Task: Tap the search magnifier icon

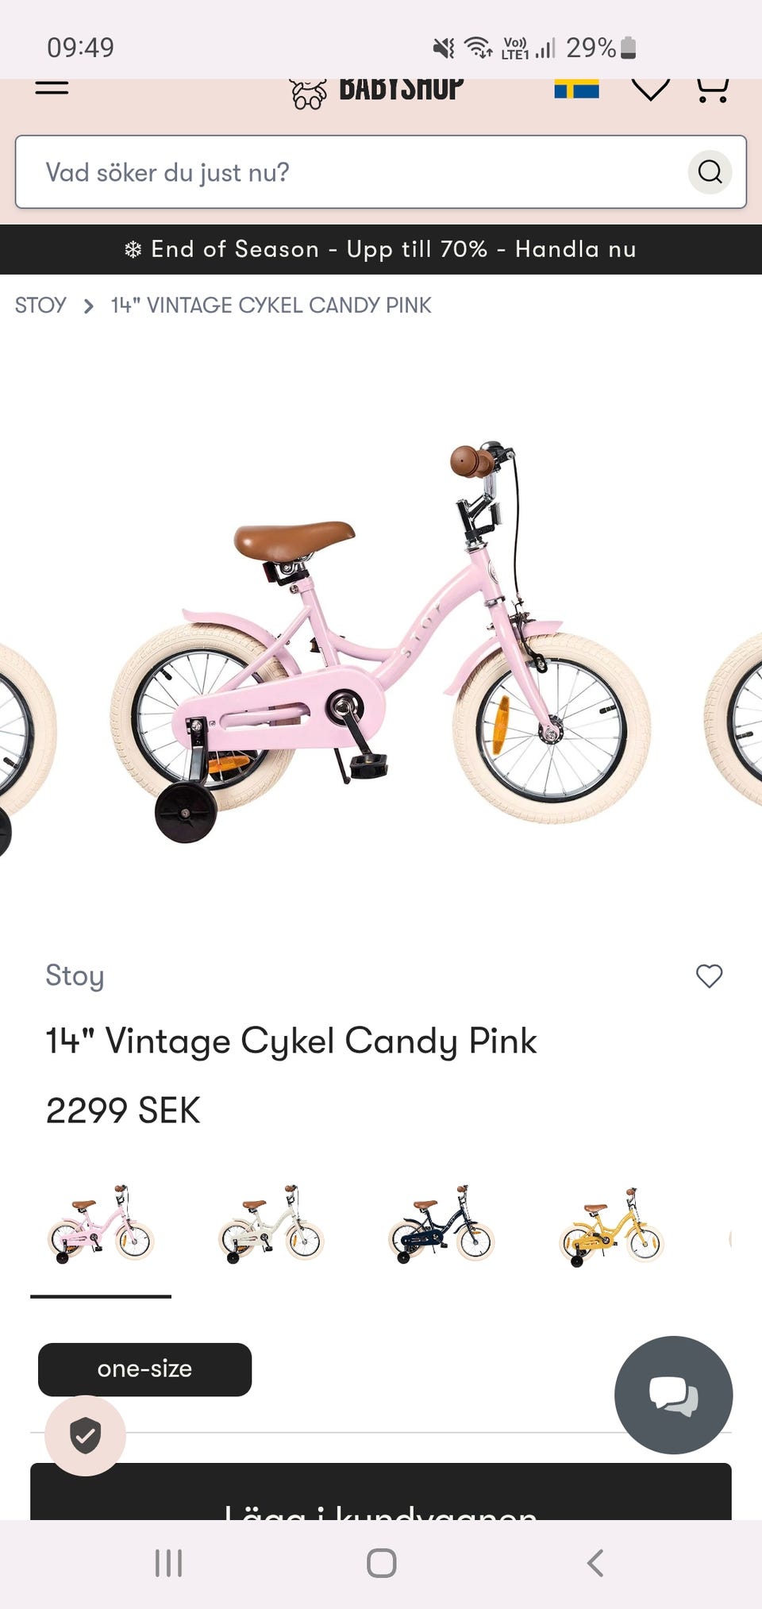Action: pyautogui.click(x=710, y=171)
